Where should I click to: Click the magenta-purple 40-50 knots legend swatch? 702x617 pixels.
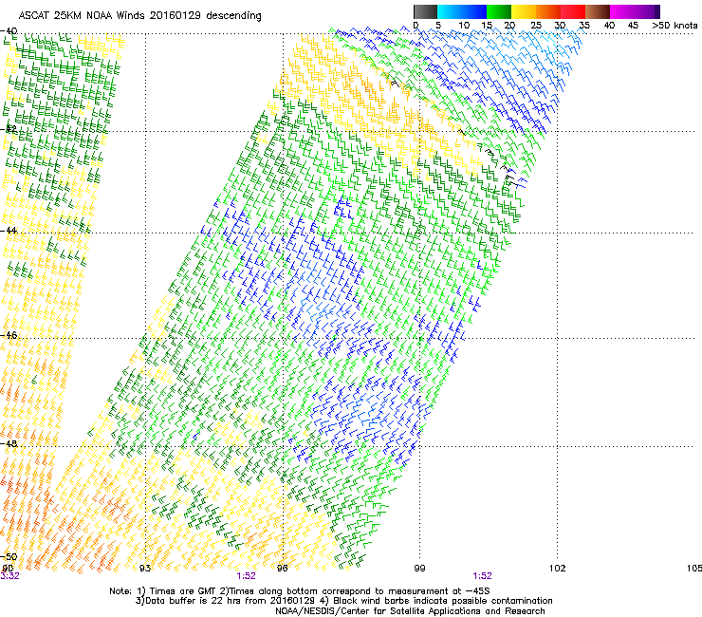click(x=635, y=11)
